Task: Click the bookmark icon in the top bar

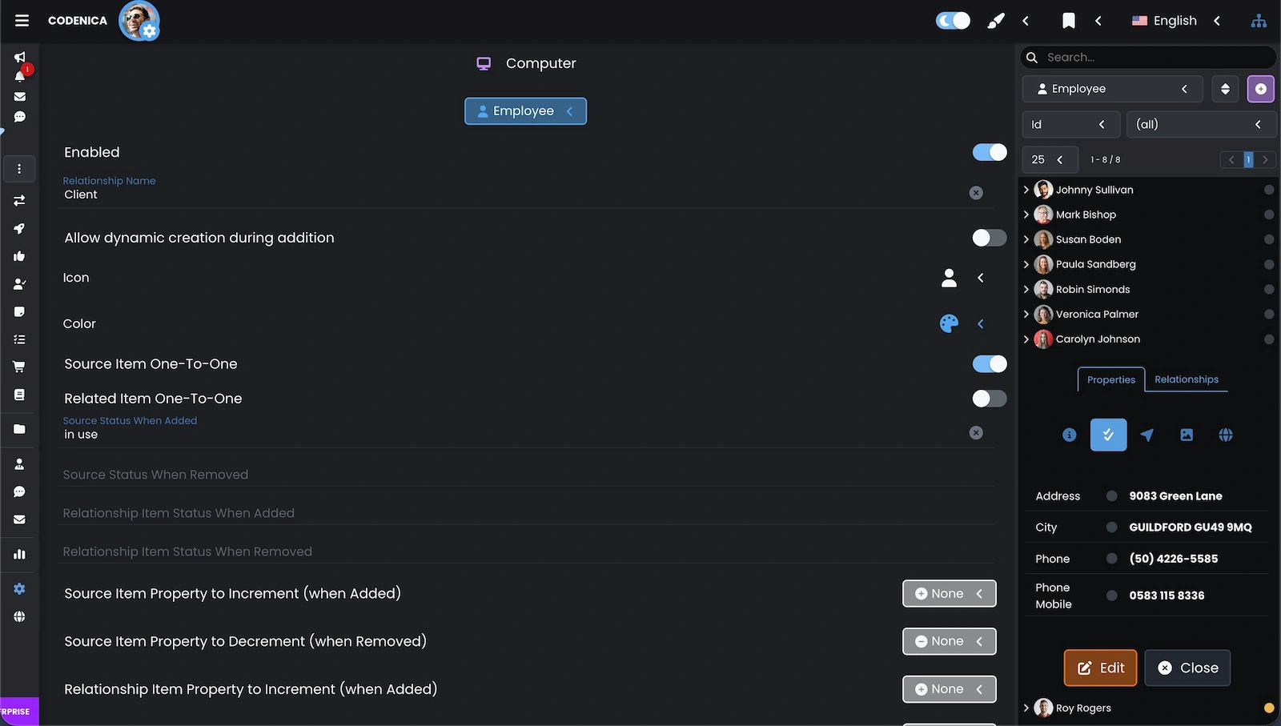Action: point(1069,21)
